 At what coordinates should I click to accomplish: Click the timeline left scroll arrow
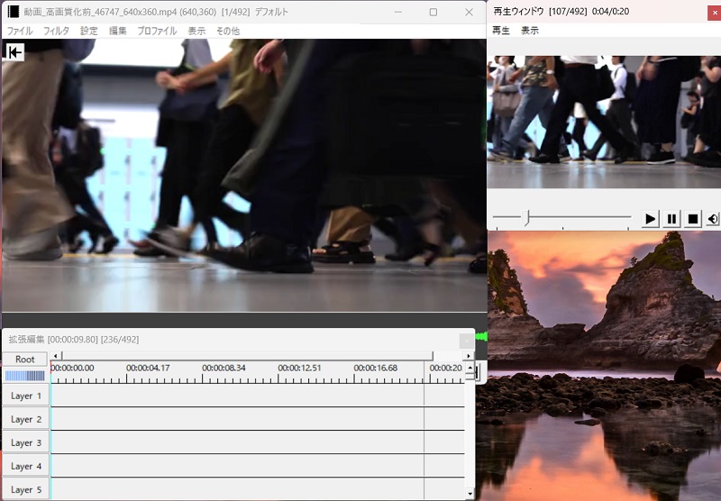click(x=56, y=356)
